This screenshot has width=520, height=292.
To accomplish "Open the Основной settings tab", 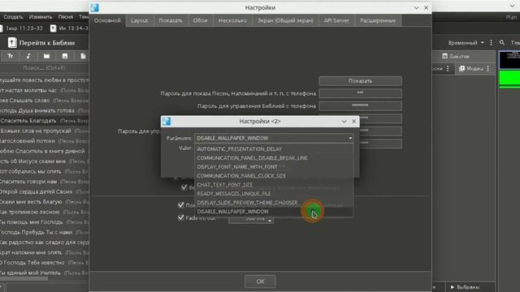I will pos(107,20).
